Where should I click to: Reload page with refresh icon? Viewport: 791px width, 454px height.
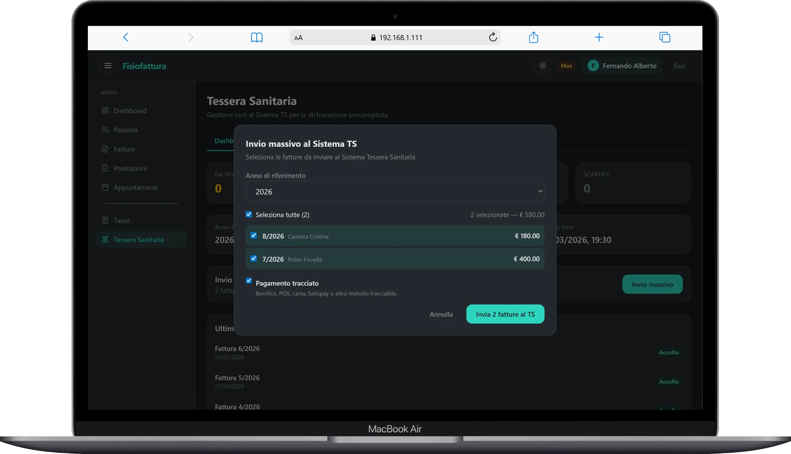(x=493, y=37)
